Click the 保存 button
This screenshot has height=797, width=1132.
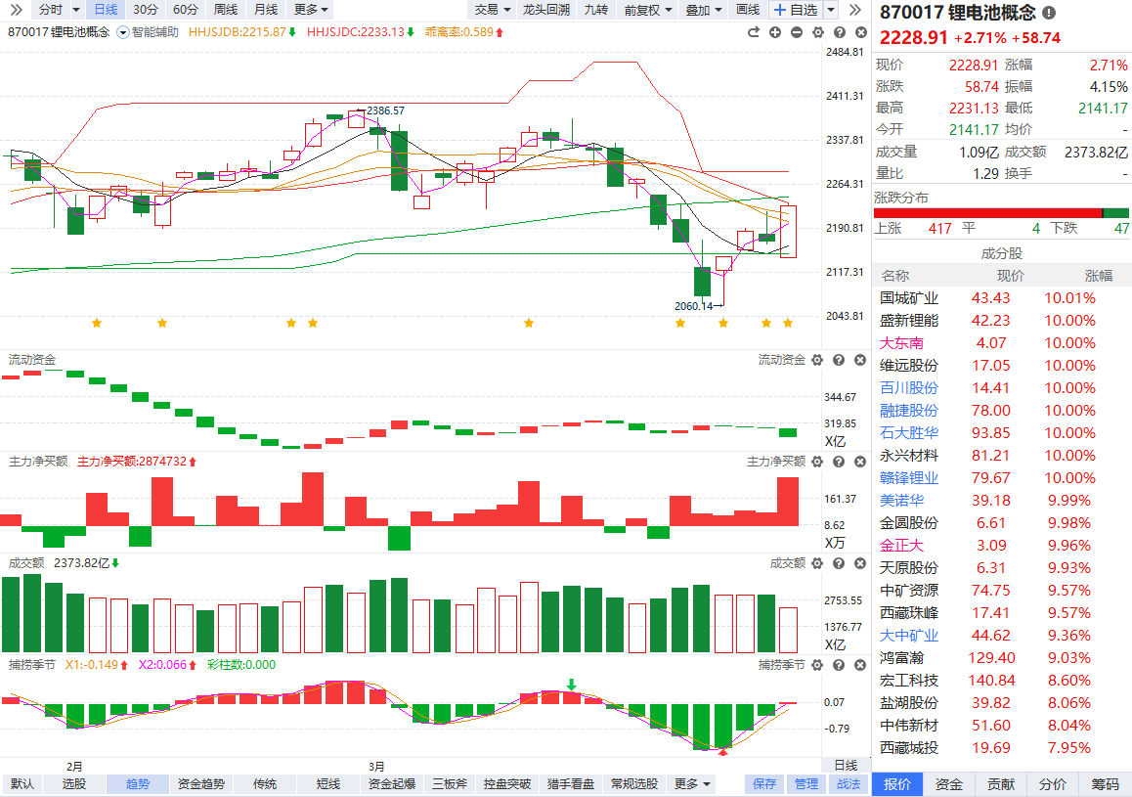tap(764, 784)
